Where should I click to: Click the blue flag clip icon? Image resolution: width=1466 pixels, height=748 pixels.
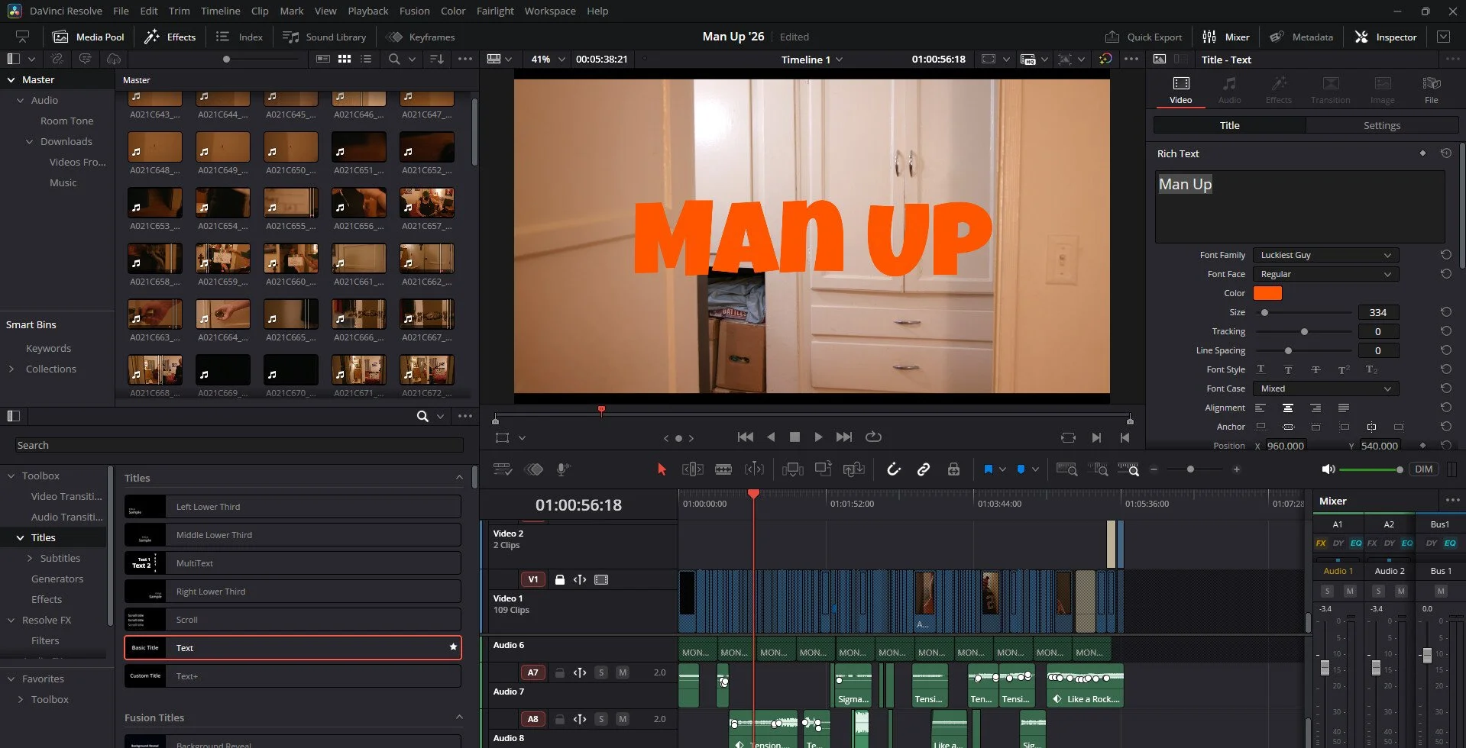[988, 469]
